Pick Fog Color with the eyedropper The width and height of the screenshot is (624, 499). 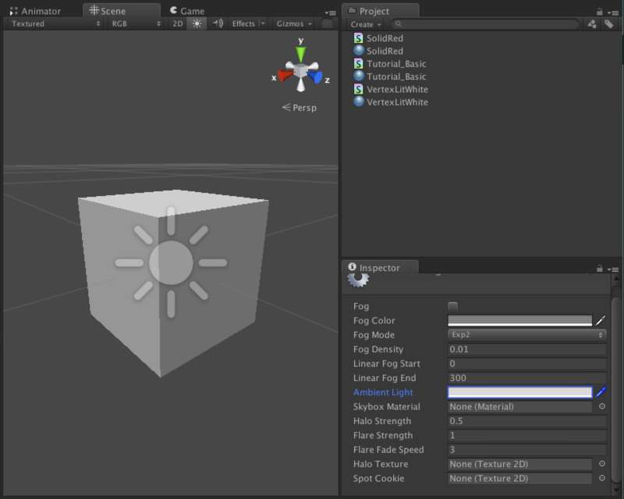(x=601, y=320)
